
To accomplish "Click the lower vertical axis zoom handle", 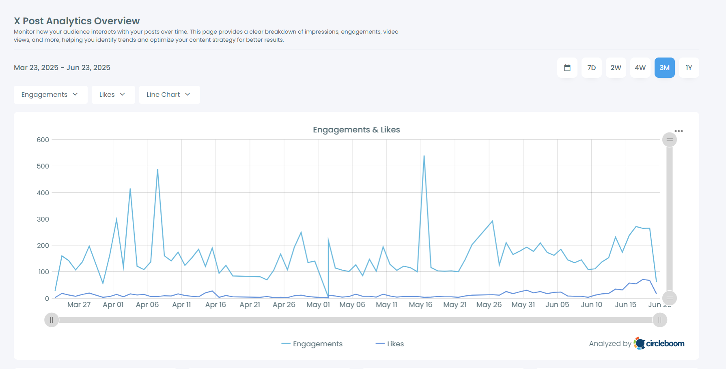I will coord(670,298).
